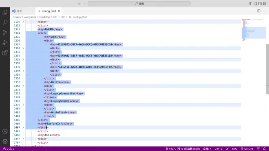Viewport: 269px width, 151px height.
Task: Open the feedback icon in status bar
Action: click(x=258, y=149)
